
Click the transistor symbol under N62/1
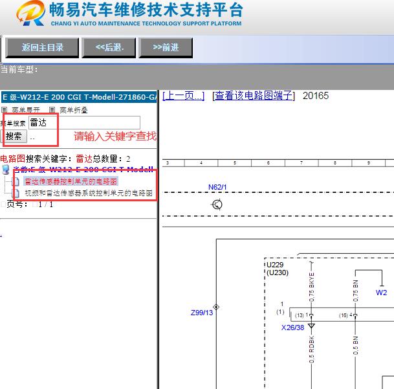[x=217, y=205]
